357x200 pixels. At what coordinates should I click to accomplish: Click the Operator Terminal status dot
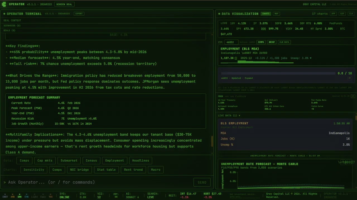[4, 14]
